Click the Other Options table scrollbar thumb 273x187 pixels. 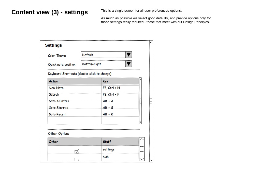point(142,149)
